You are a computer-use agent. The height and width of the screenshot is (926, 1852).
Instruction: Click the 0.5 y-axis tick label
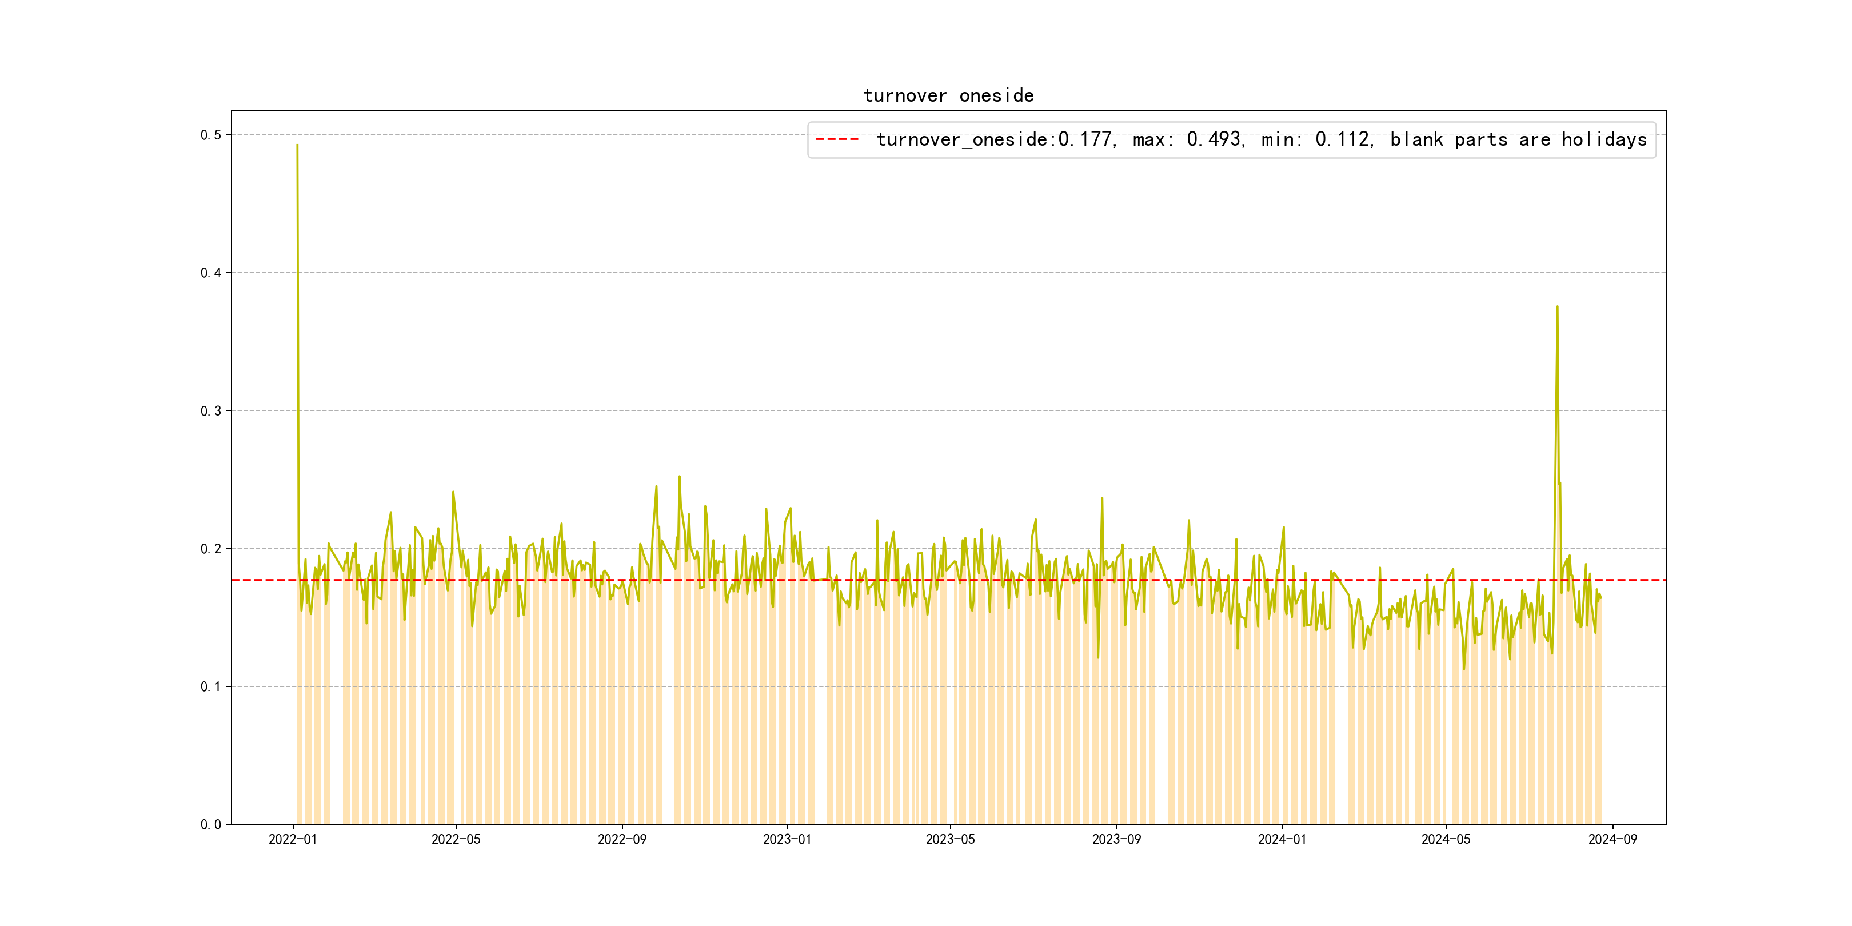pyautogui.click(x=211, y=135)
